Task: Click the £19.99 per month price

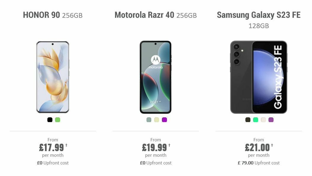Action: click(154, 147)
